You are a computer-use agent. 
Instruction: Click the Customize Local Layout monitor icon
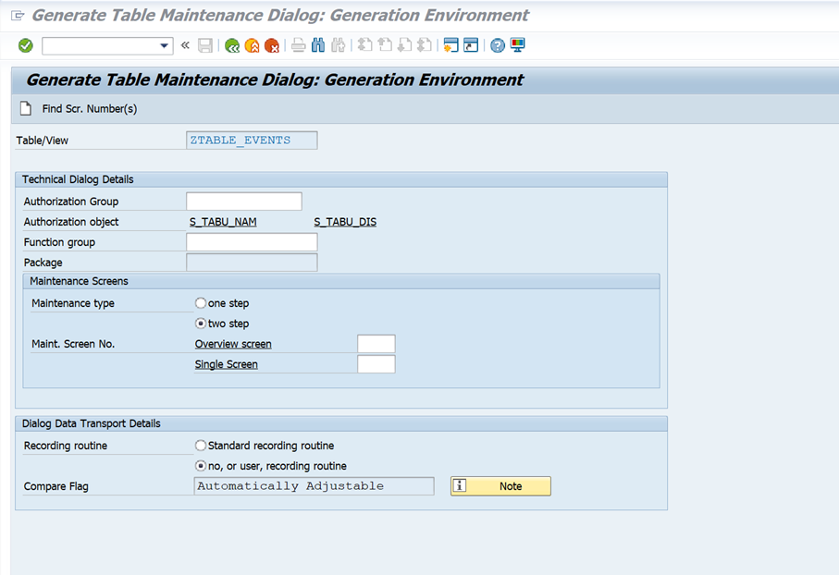click(x=517, y=45)
